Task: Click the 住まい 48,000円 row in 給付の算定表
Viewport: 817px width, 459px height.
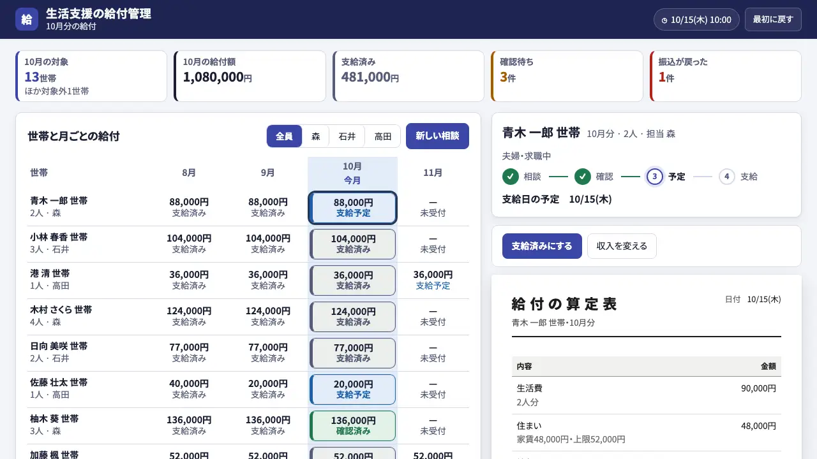Action: (647, 432)
